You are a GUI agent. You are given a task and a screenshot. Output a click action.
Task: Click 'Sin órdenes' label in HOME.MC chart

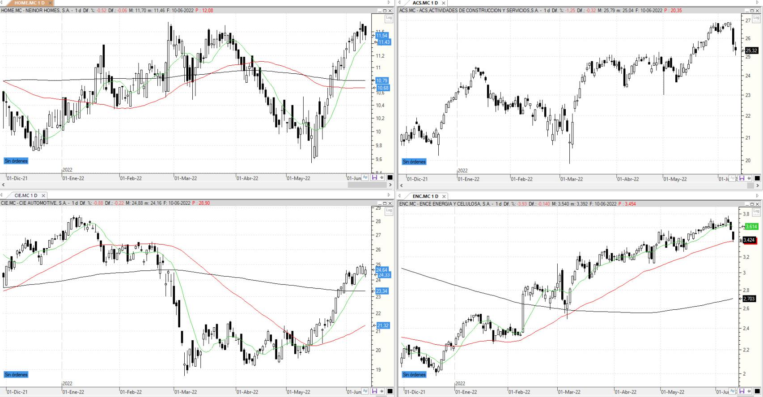click(16, 161)
